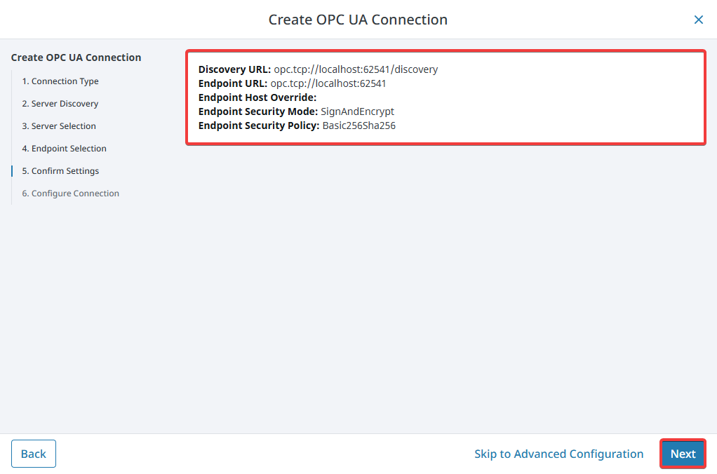This screenshot has height=474, width=717.
Task: Click the Back button
Action: tap(34, 454)
